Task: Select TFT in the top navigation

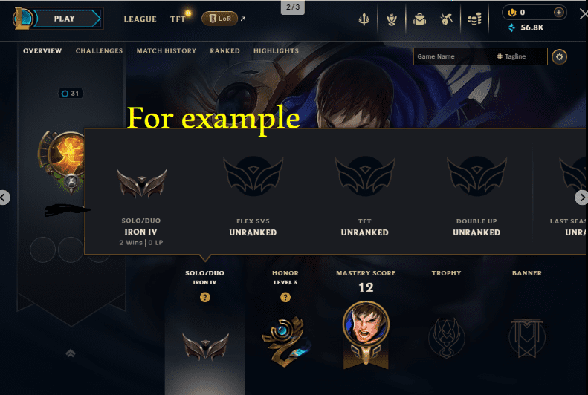Action: 178,19
